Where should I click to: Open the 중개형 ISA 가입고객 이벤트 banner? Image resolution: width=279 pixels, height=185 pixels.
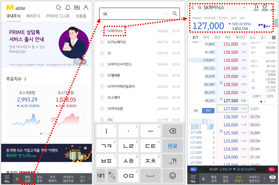coord(46,153)
